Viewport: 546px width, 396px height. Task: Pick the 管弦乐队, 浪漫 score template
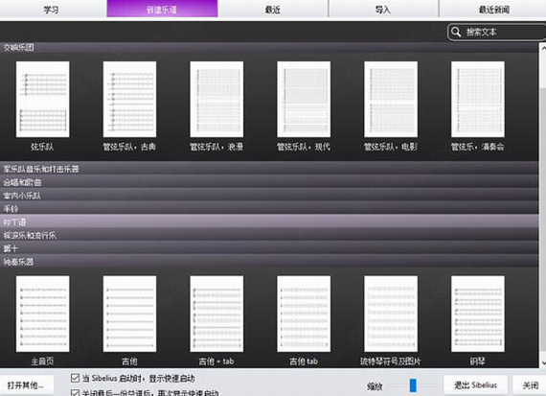point(216,100)
